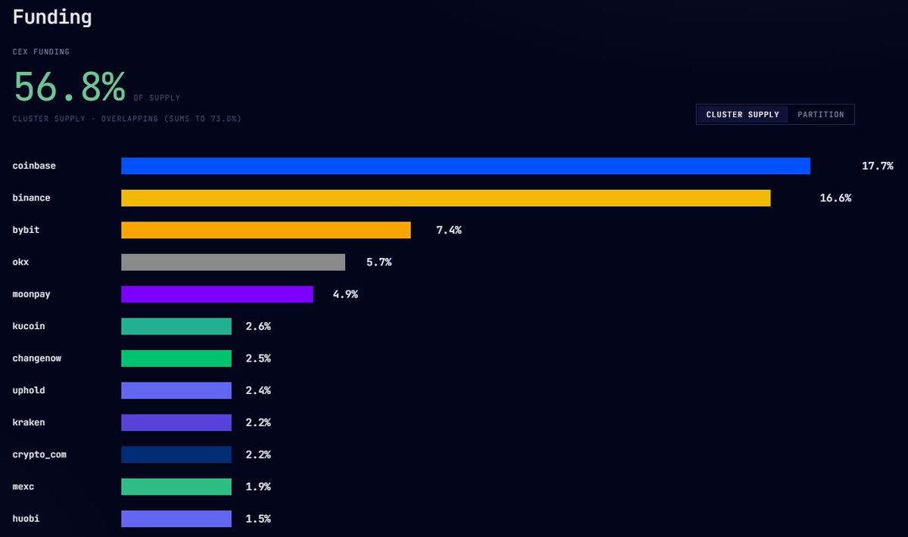Click the kraken bar

click(x=176, y=423)
